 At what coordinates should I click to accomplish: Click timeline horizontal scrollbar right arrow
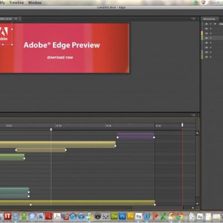(193, 208)
